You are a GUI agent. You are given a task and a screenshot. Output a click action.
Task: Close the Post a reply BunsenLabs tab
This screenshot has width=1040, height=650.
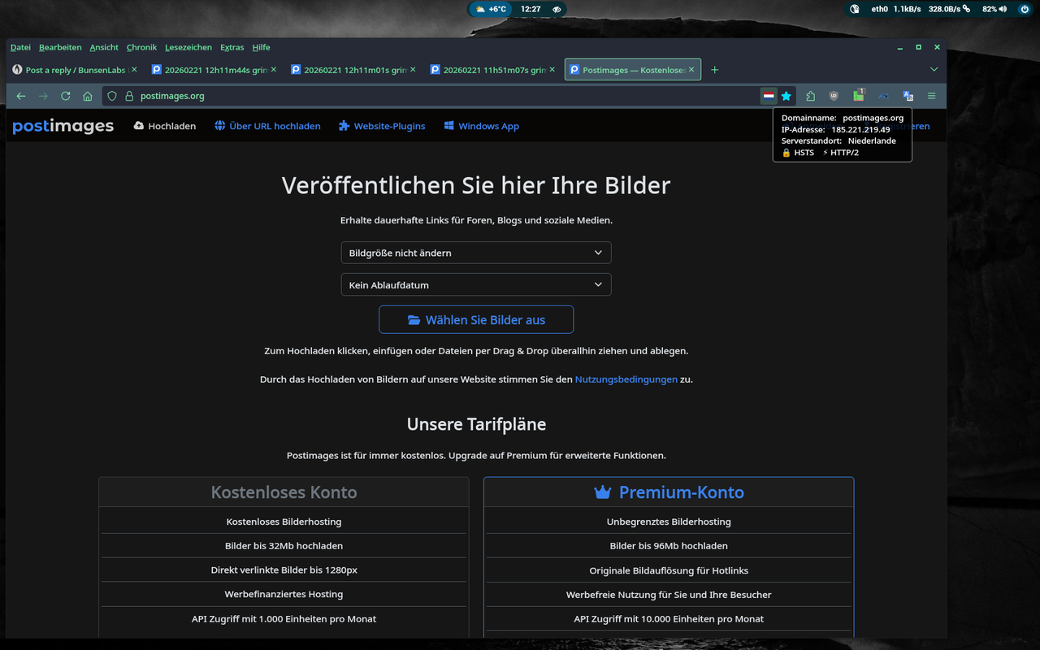coord(134,70)
